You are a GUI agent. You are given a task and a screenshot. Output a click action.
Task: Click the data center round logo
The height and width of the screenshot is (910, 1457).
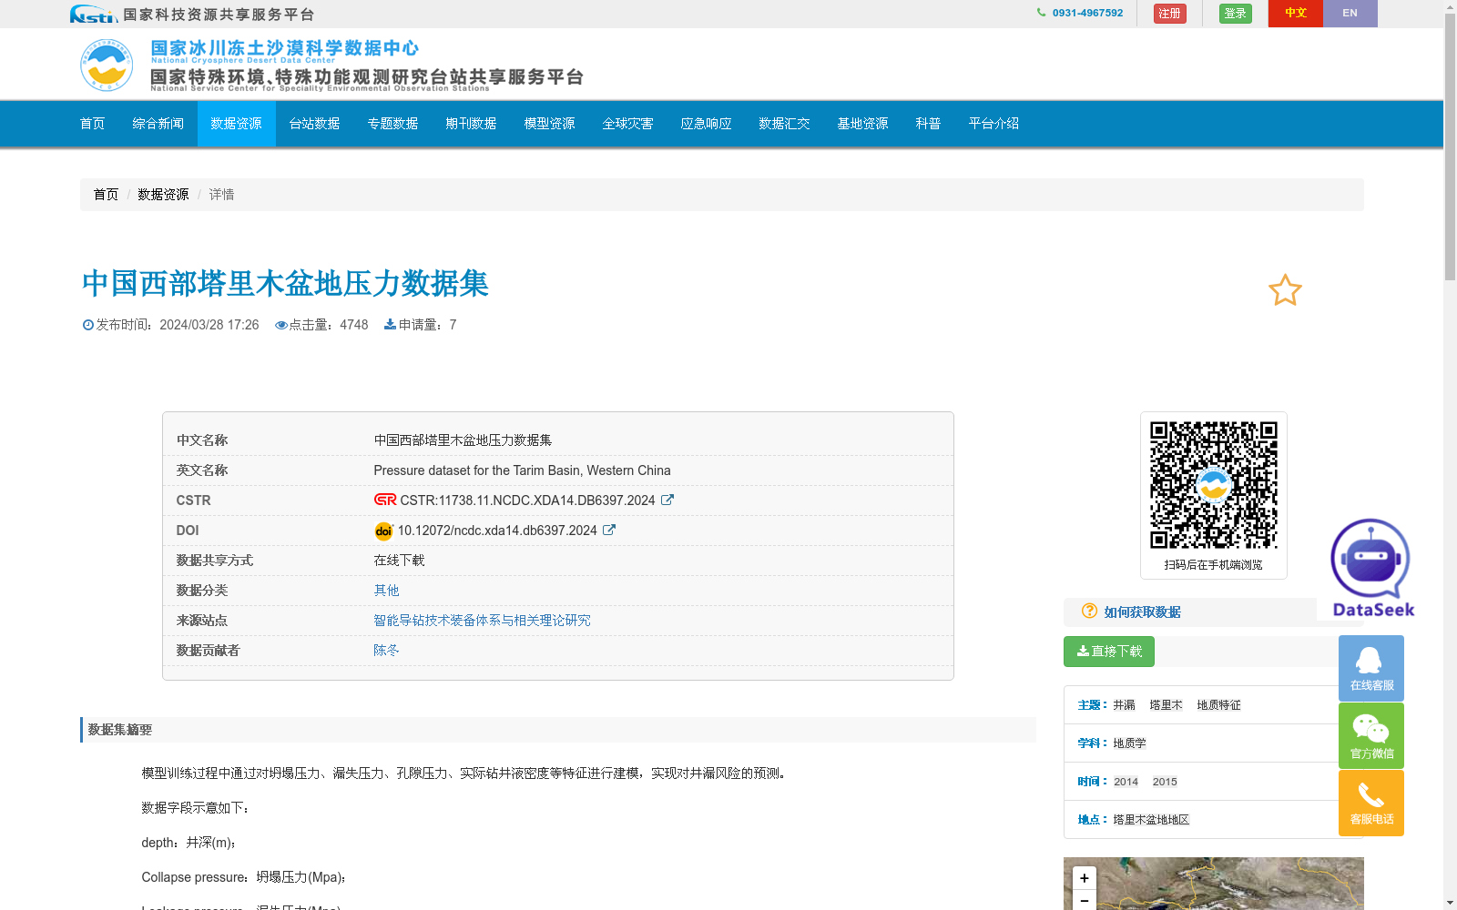[107, 65]
